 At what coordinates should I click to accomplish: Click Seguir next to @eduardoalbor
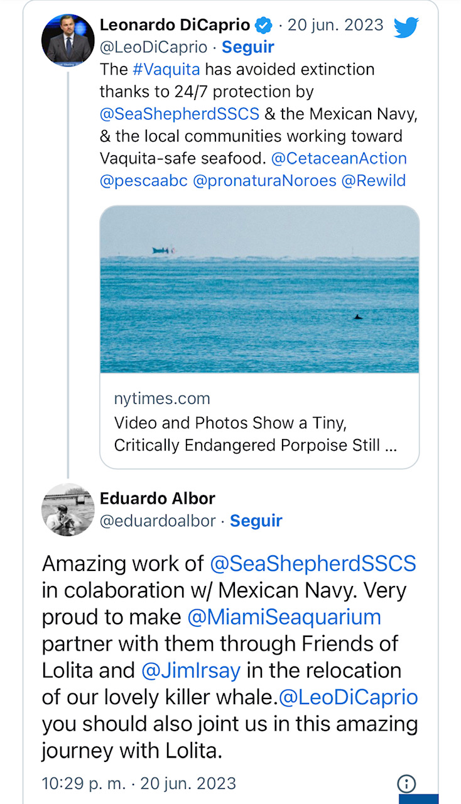tap(256, 521)
